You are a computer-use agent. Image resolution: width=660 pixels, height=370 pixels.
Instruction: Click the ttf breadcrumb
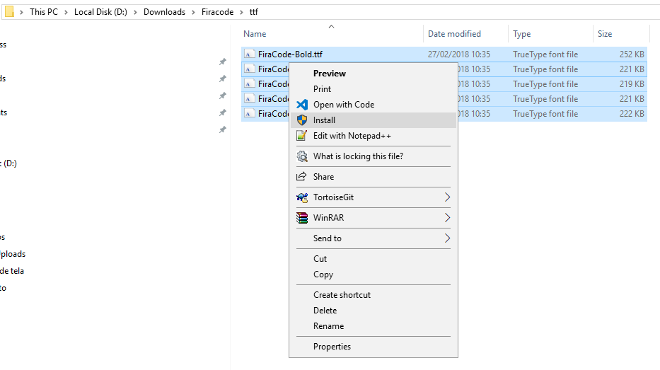point(253,12)
